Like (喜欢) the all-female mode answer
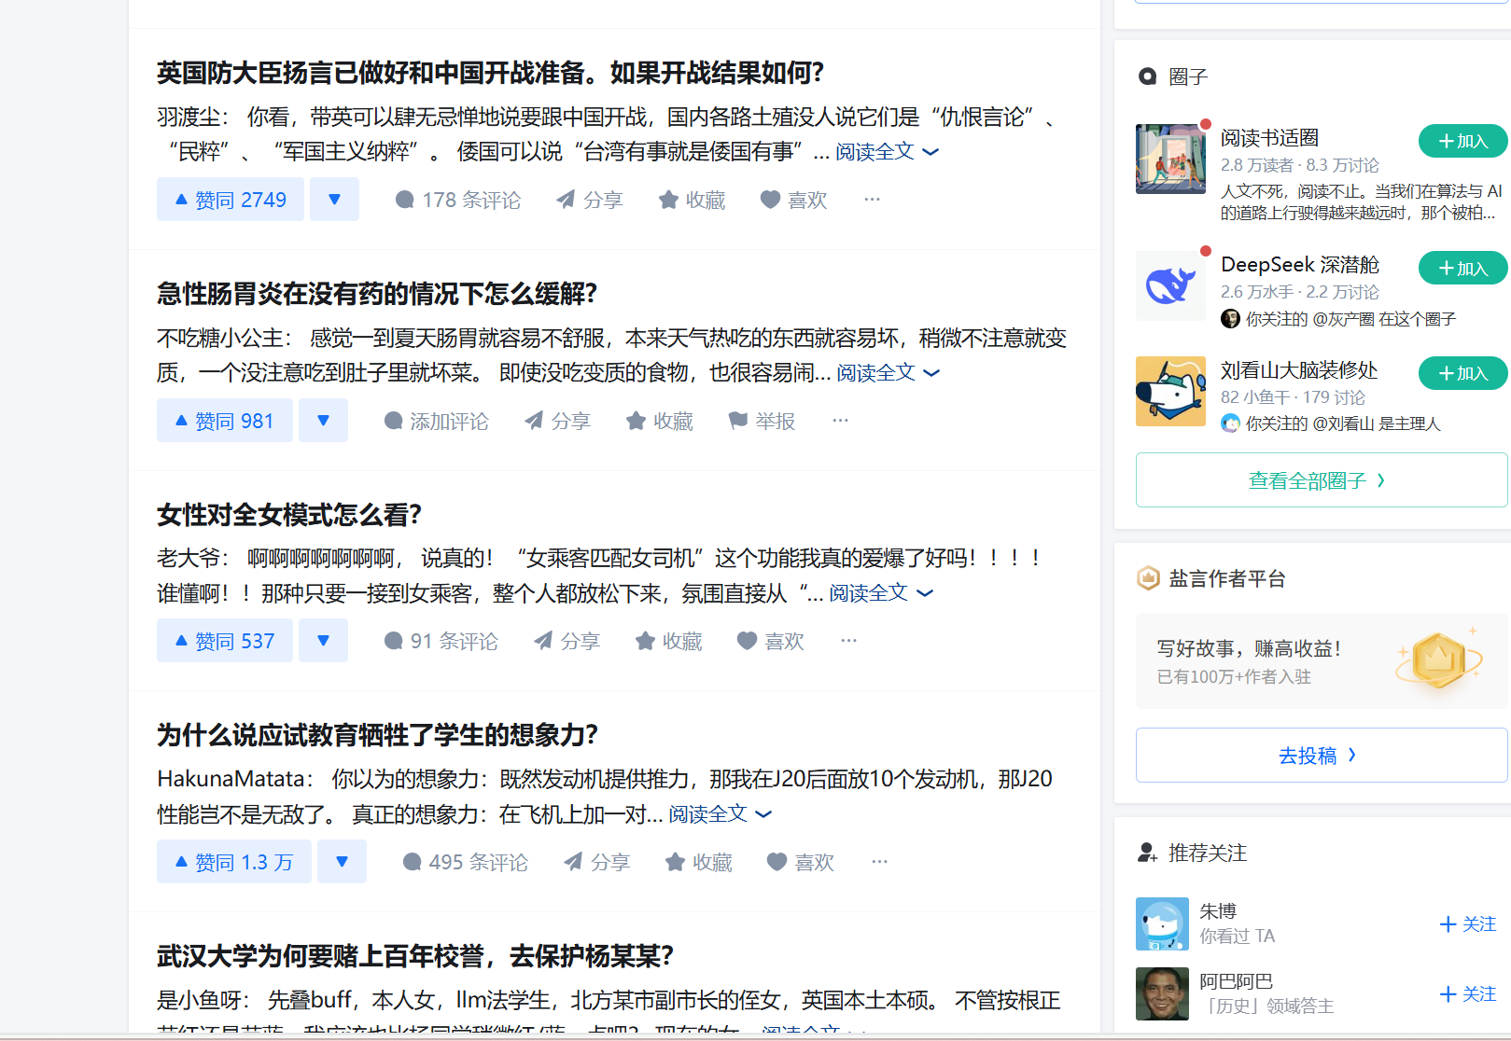The width and height of the screenshot is (1511, 1041). (x=770, y=642)
